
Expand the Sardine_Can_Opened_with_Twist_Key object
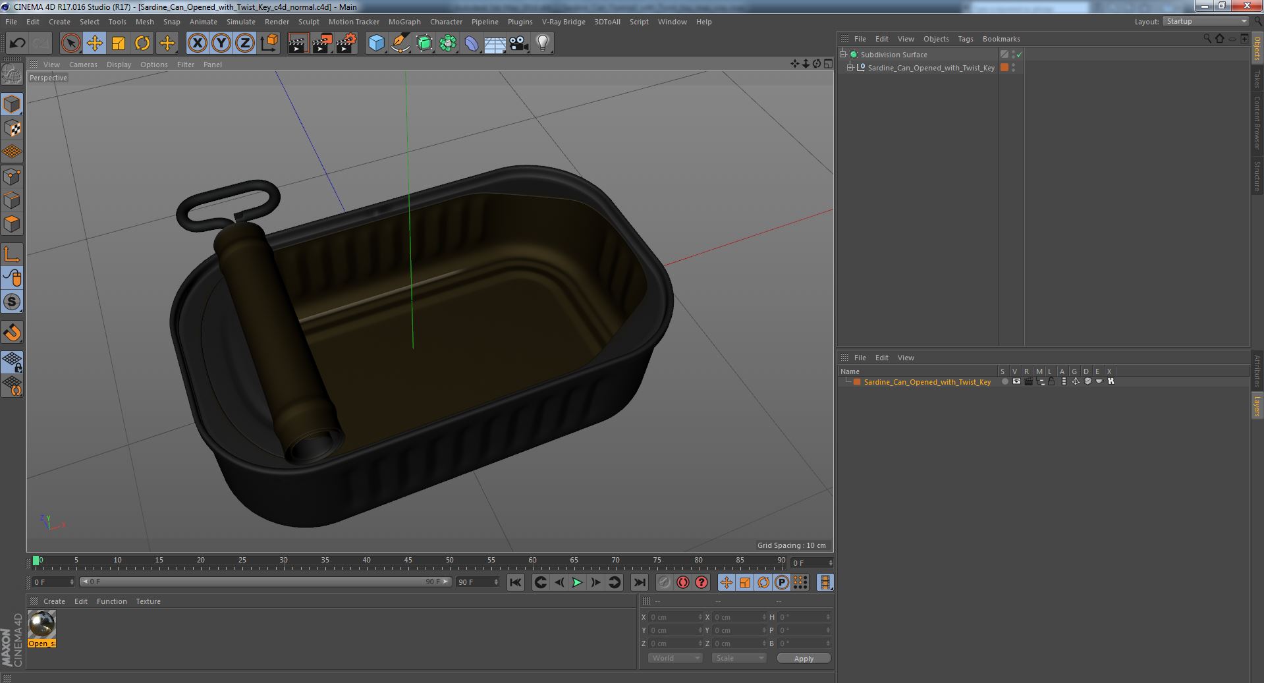click(850, 67)
